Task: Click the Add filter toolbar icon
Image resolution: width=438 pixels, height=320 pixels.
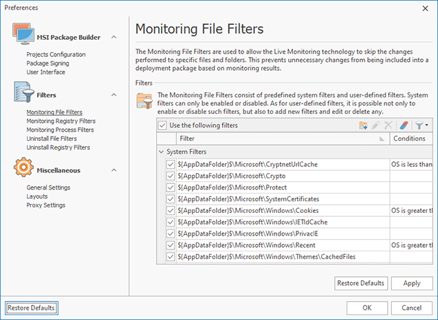Action: coord(363,126)
